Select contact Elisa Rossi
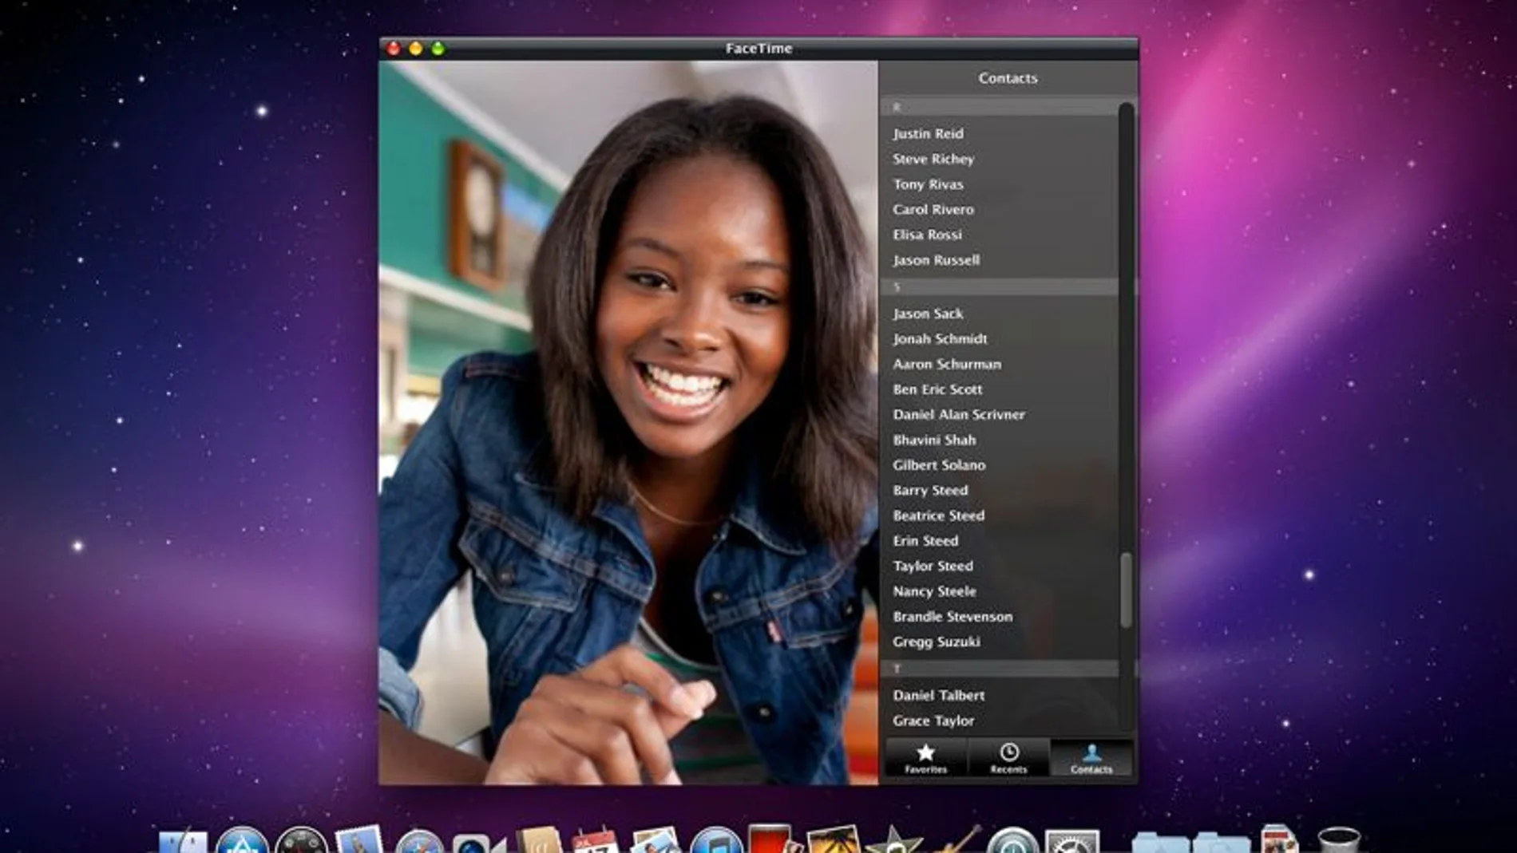Viewport: 1517px width, 853px height. [x=927, y=235]
